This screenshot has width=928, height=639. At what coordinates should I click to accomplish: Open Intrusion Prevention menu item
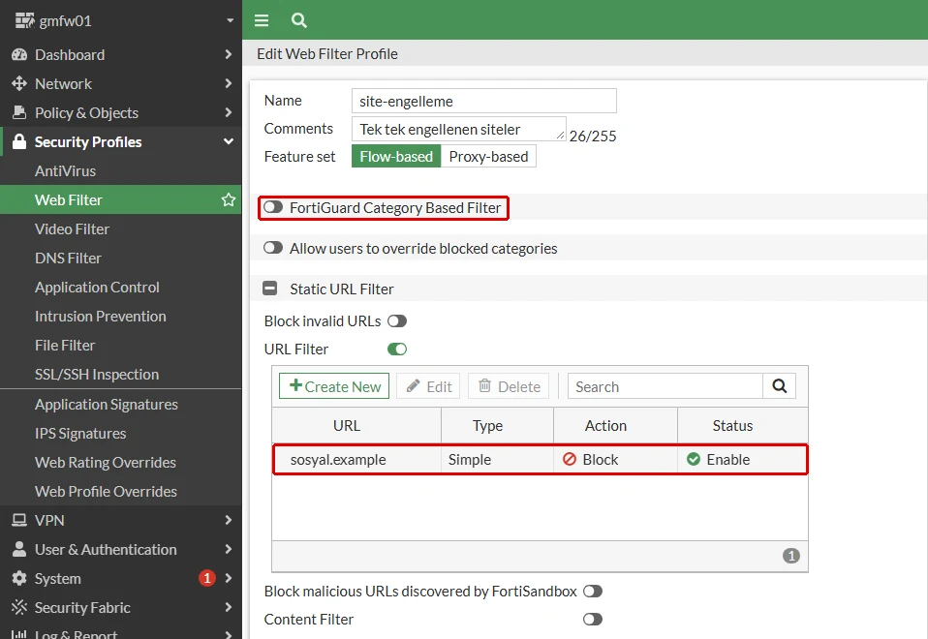(x=121, y=316)
